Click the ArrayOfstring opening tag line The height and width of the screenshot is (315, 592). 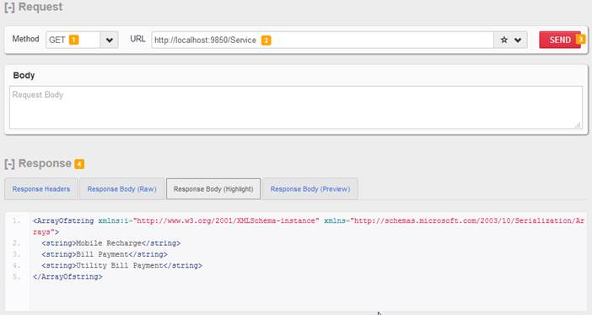(309, 226)
